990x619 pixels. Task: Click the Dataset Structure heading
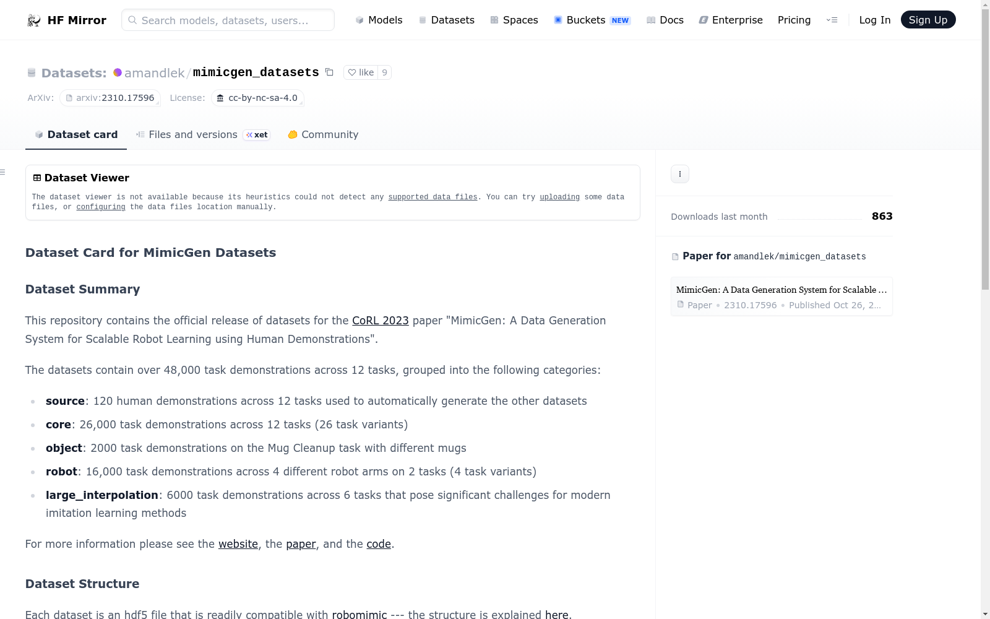(x=82, y=584)
